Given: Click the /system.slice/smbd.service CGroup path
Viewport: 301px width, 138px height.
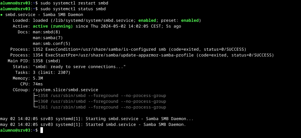Looking at the screenshot, I should (x=65, y=90).
